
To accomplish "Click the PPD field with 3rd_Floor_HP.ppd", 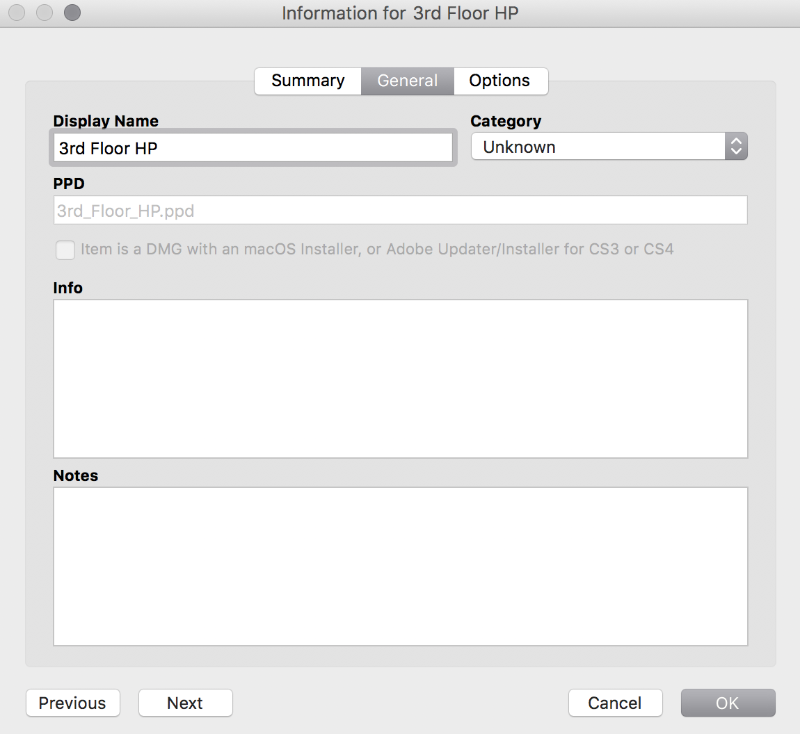I will [401, 210].
